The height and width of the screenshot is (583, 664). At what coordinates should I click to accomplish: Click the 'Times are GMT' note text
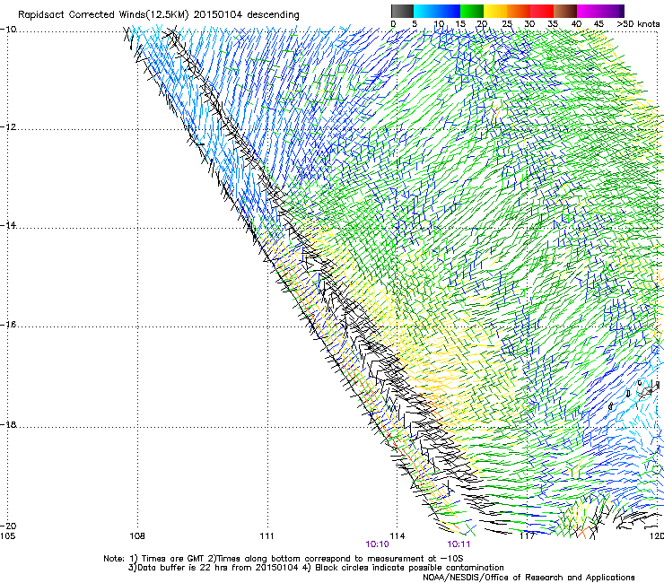pyautogui.click(x=173, y=559)
